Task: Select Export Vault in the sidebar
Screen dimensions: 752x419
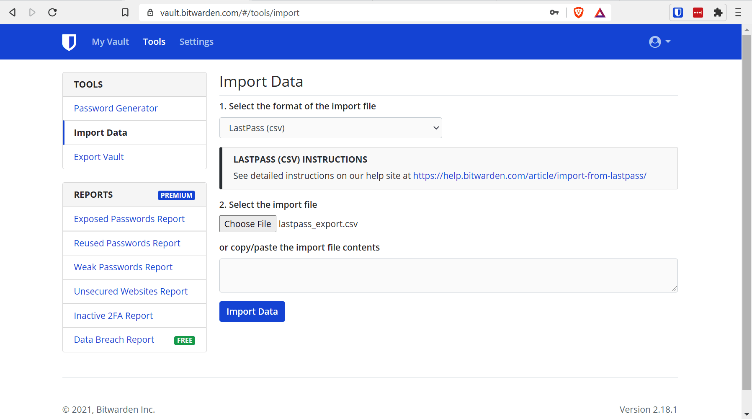Action: (x=99, y=157)
